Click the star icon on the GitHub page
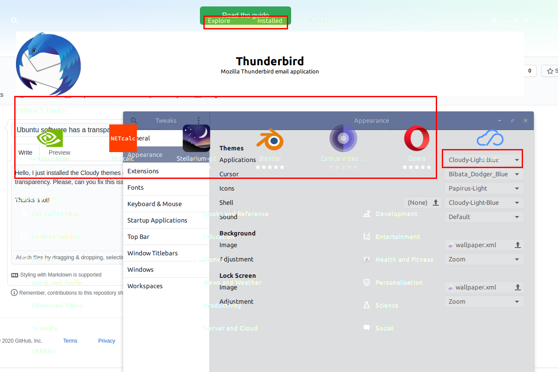Image resolution: width=558 pixels, height=372 pixels. tap(550, 71)
